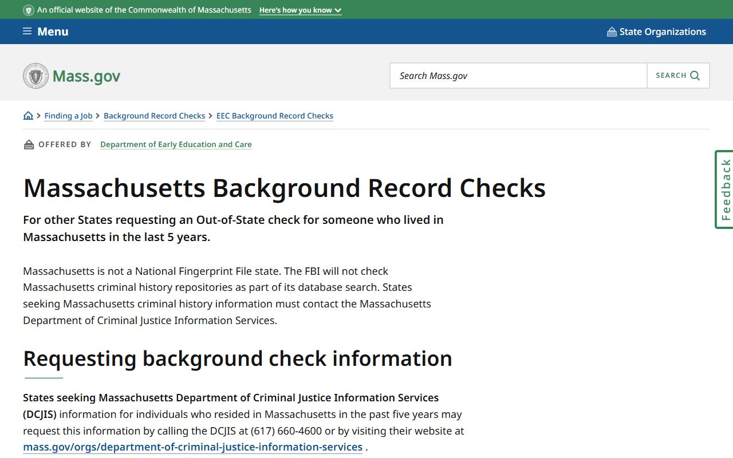This screenshot has height=458, width=733.
Task: Click the State Organizations building icon
Action: (x=612, y=31)
